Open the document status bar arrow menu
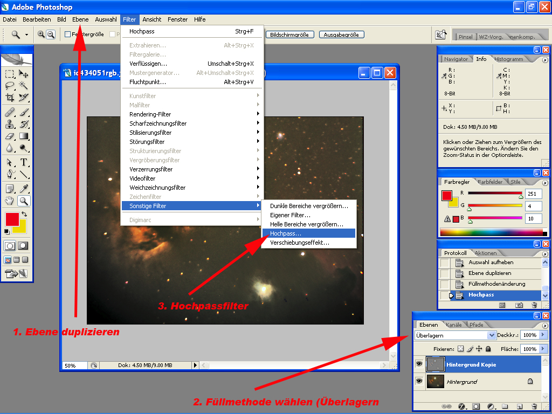This screenshot has height=414, width=552. coord(195,365)
